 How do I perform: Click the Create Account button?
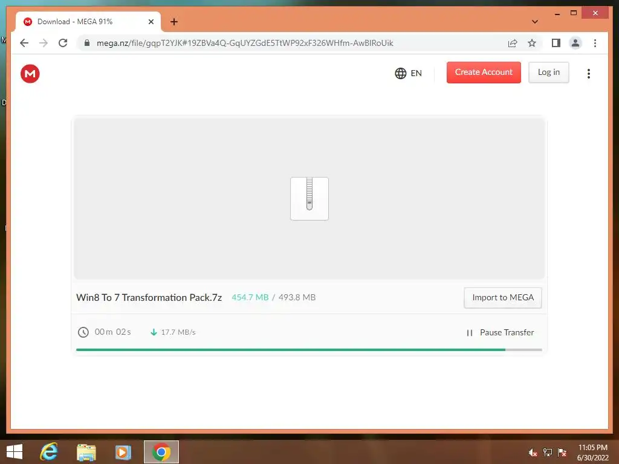coord(484,72)
